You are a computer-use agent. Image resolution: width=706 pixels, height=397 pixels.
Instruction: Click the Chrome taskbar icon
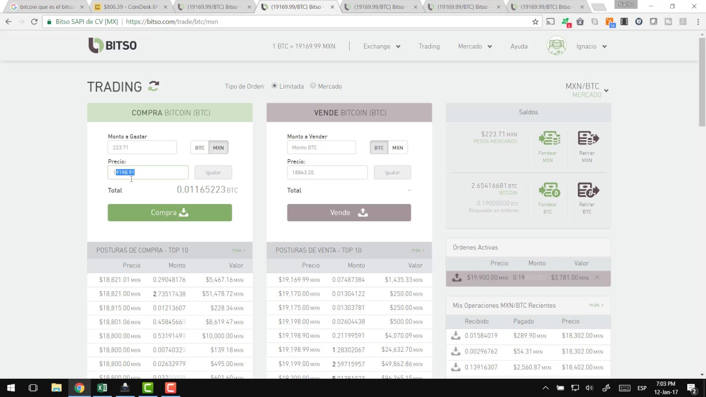click(x=79, y=388)
